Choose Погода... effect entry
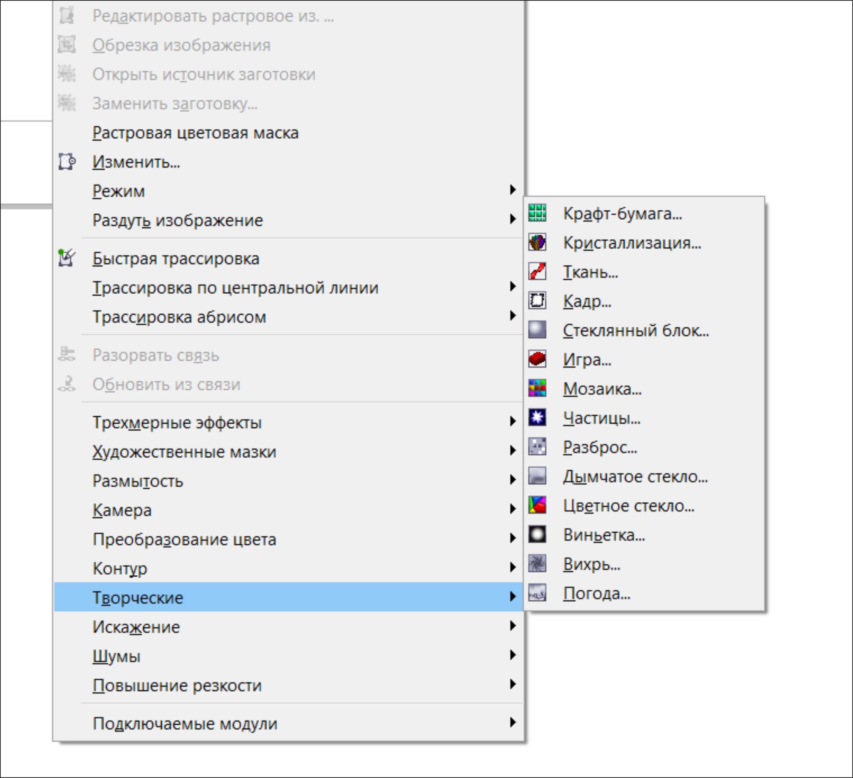853x778 pixels. click(x=596, y=594)
